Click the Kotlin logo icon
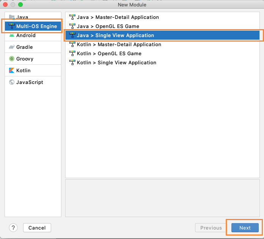 (12, 70)
